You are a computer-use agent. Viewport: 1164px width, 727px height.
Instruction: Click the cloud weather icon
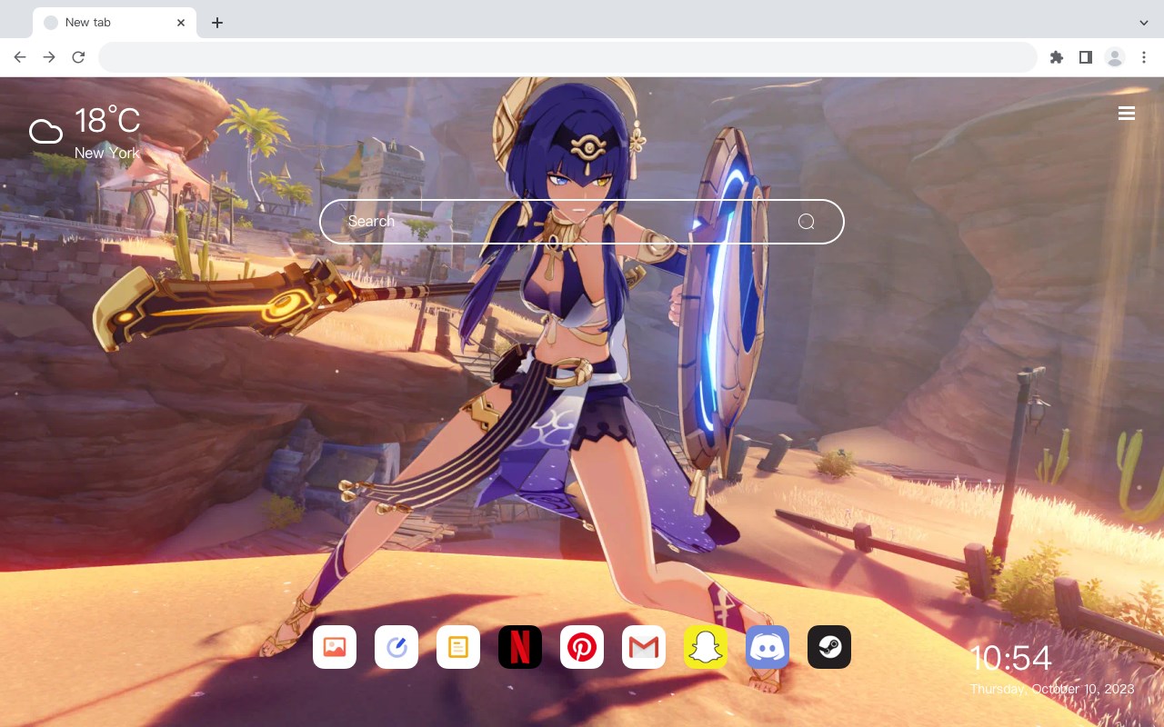(x=45, y=132)
